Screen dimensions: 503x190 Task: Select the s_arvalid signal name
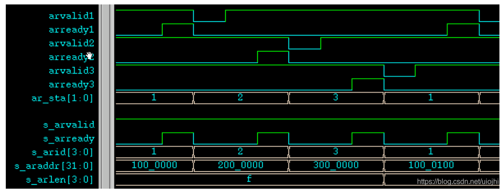69,125
